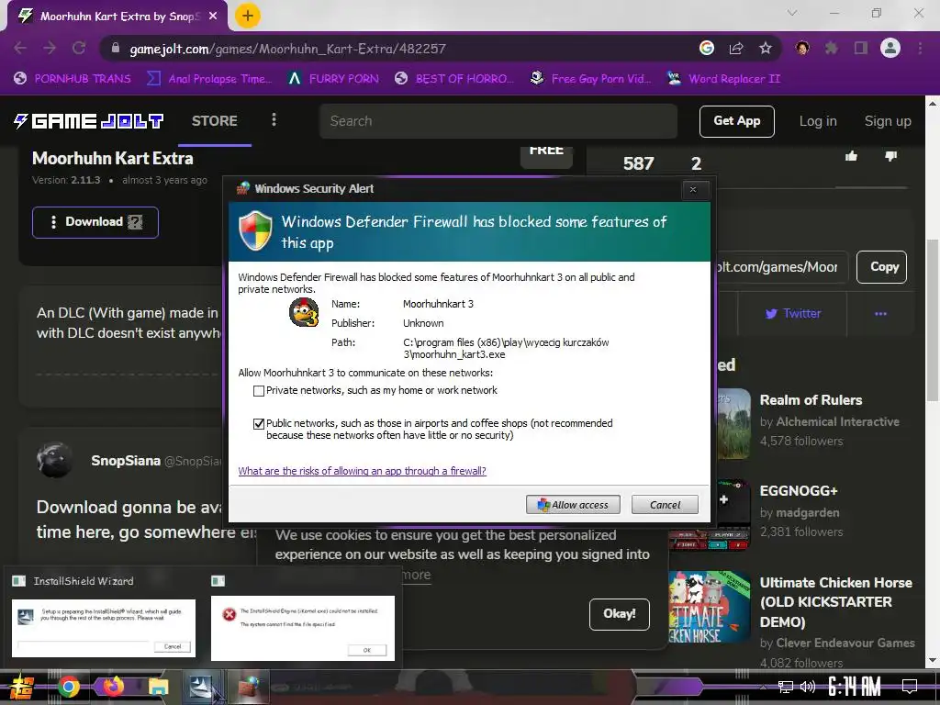Open the PORNHUB TRANS bookmark
Screen dimensions: 940x705
tap(73, 79)
